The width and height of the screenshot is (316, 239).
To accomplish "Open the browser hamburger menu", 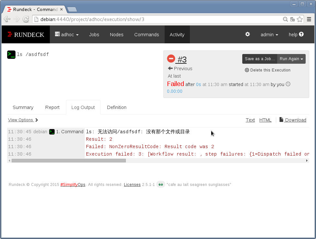I will click(x=309, y=19).
